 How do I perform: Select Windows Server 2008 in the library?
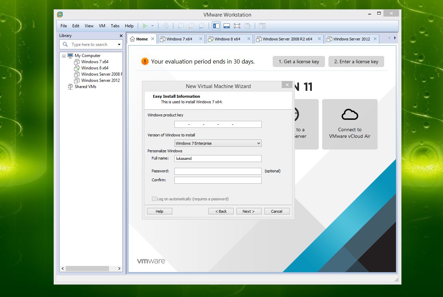98,74
